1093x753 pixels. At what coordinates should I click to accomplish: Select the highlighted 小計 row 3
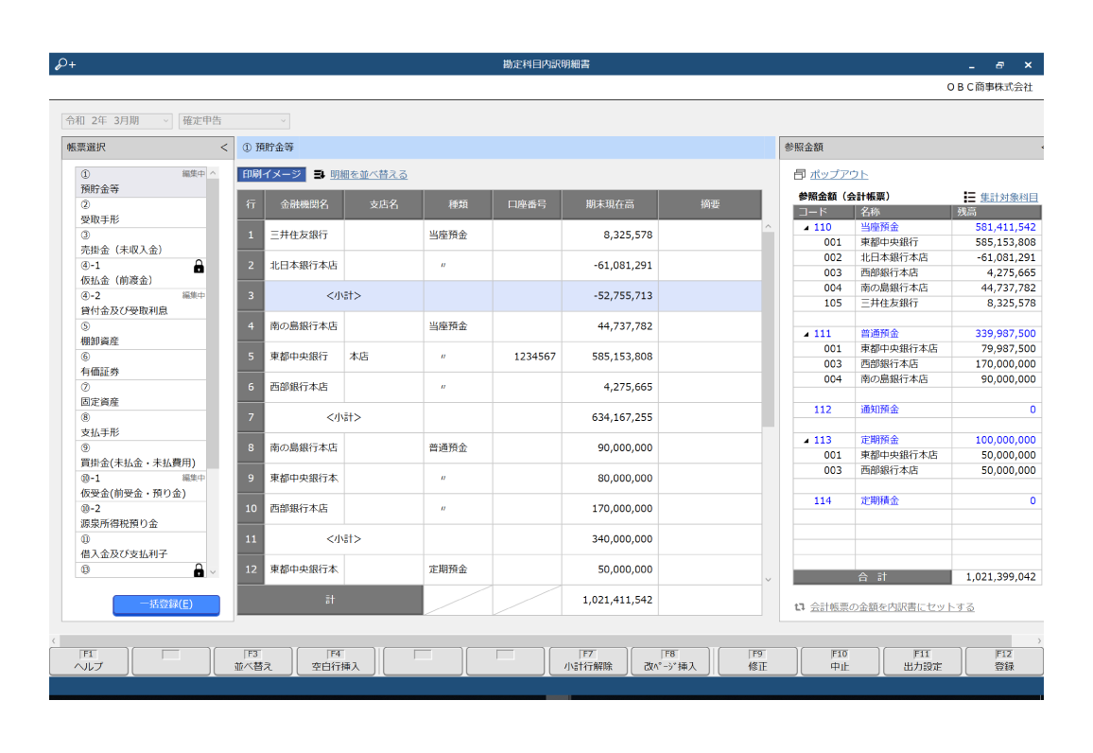coord(499,296)
